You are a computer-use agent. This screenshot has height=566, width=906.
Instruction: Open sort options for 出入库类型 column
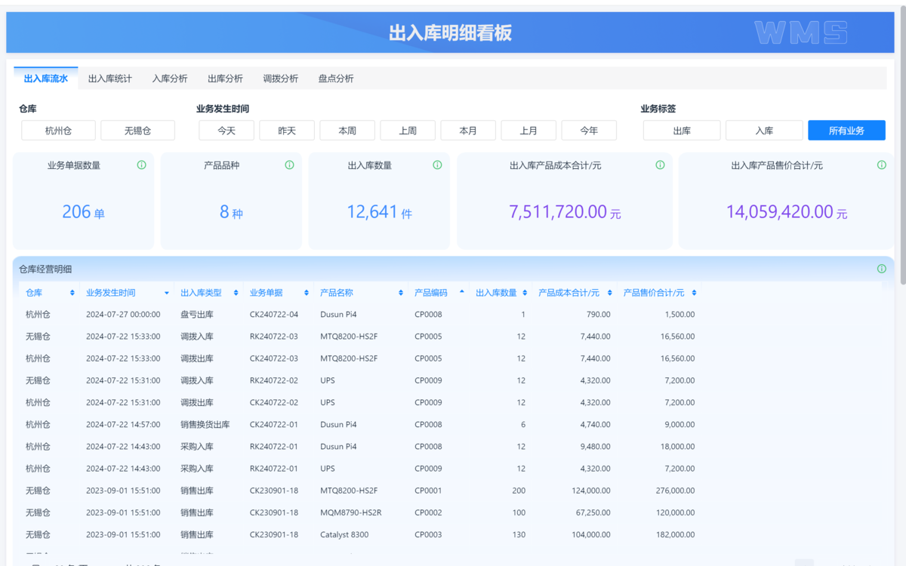point(236,293)
